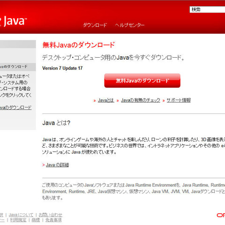Image resolution: width=225 pixels, height=225 pixels.
Task: Click the Oracle logo in the footer
Action: pyautogui.click(x=221, y=215)
